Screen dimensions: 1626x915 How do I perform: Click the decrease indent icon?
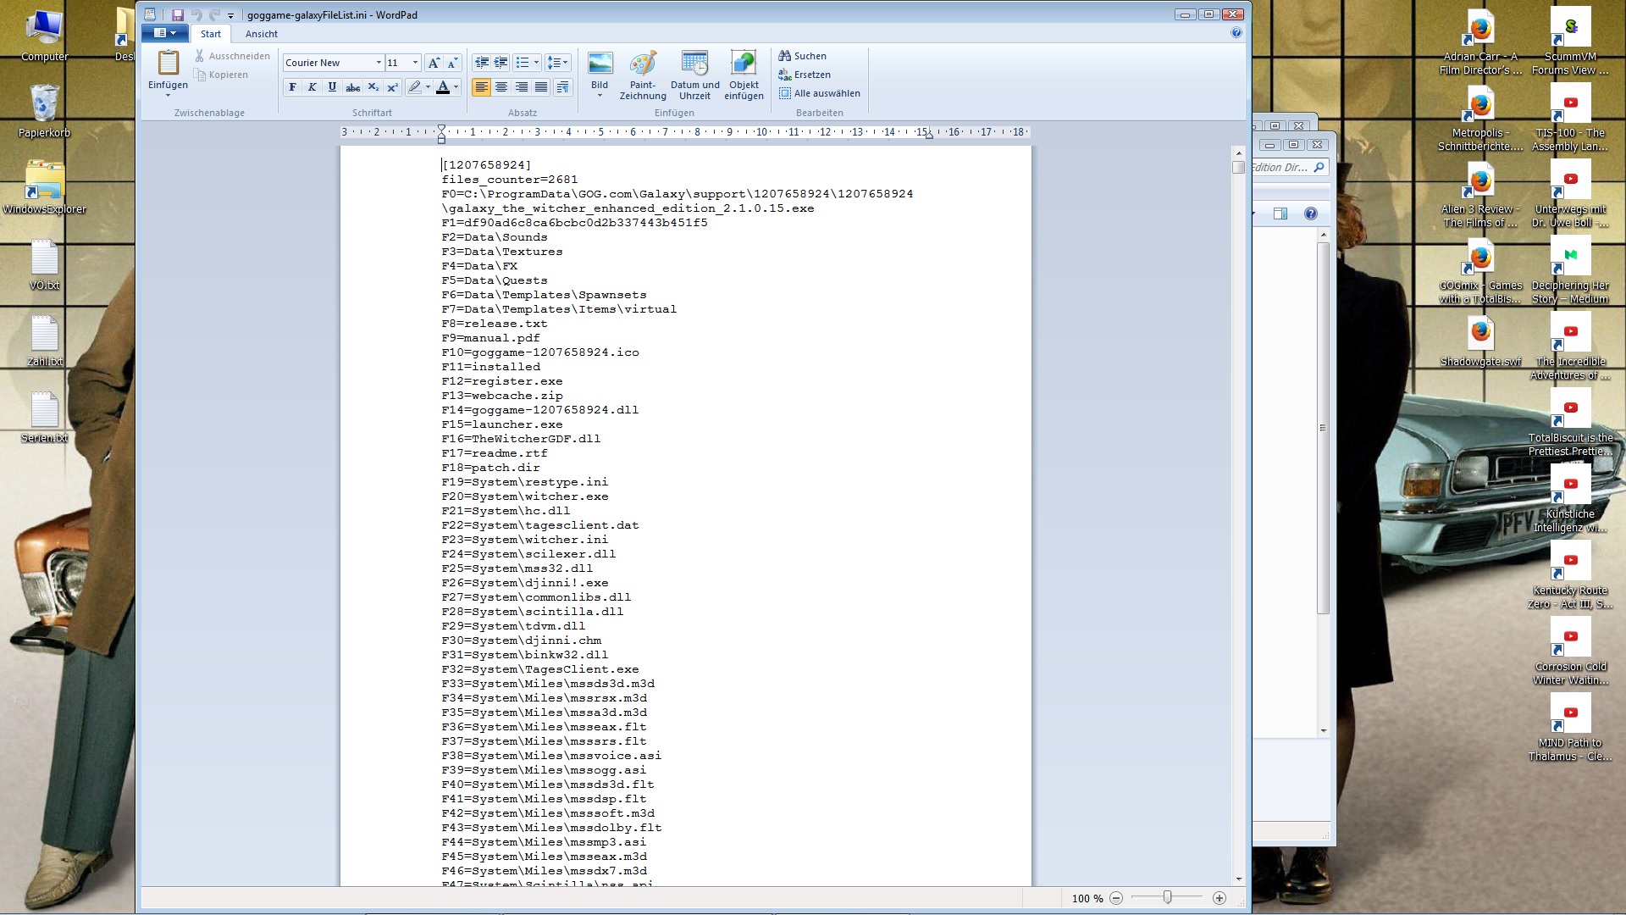482,63
